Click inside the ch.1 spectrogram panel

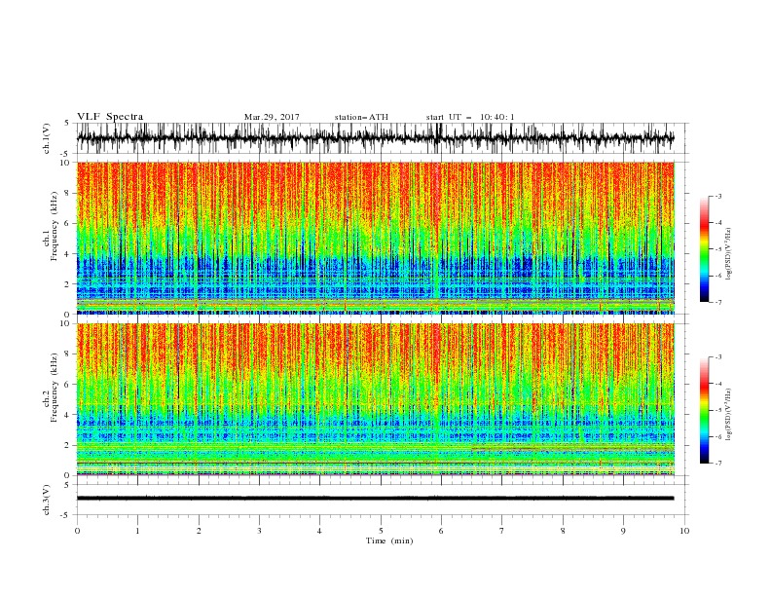coord(376,238)
